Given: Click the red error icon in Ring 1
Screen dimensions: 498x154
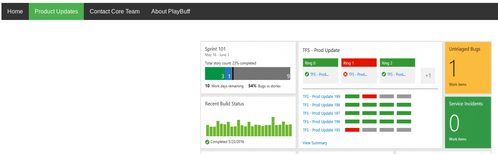Looking at the screenshot, I should tap(345, 74).
